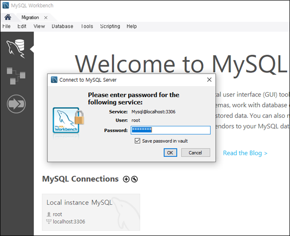Viewport: 290px width, 236px height.
Task: Click Mysql@localhost:3306 service text
Action: pyautogui.click(x=153, y=112)
